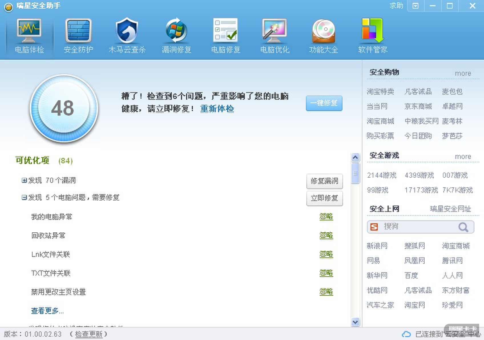Collapse the 发现 5 个电脑问题 item
Screen dimensions: 484x340
[24, 197]
